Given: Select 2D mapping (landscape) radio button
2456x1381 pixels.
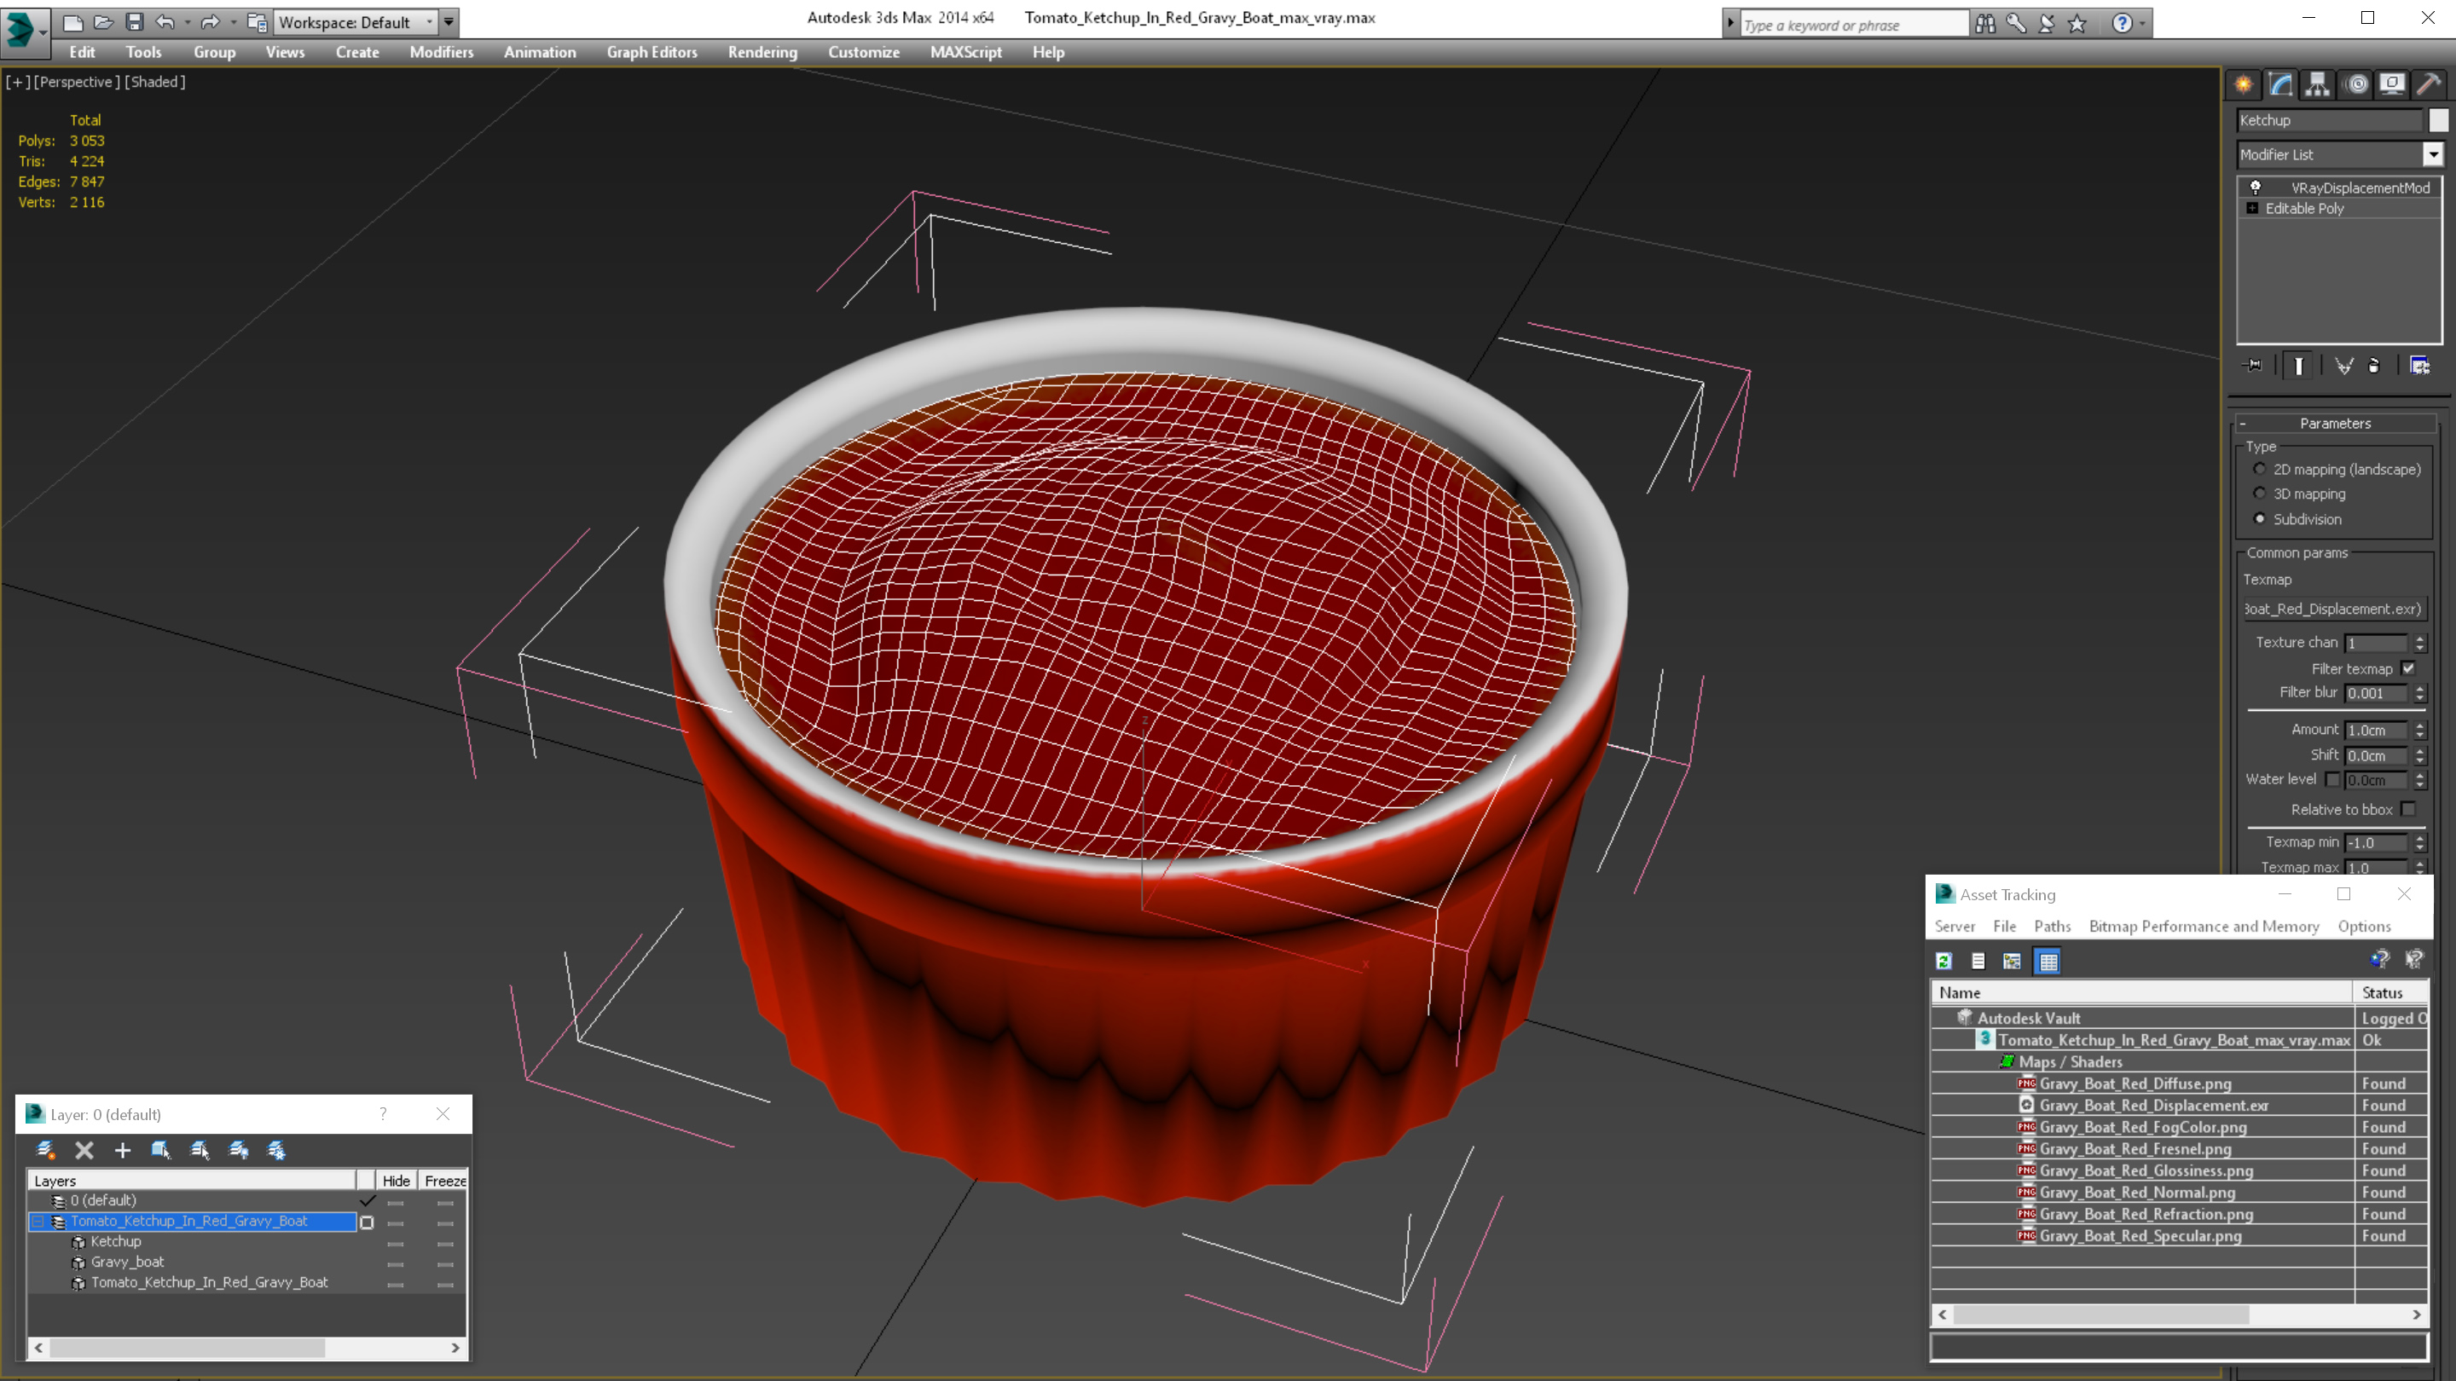Looking at the screenshot, I should click(x=2259, y=469).
